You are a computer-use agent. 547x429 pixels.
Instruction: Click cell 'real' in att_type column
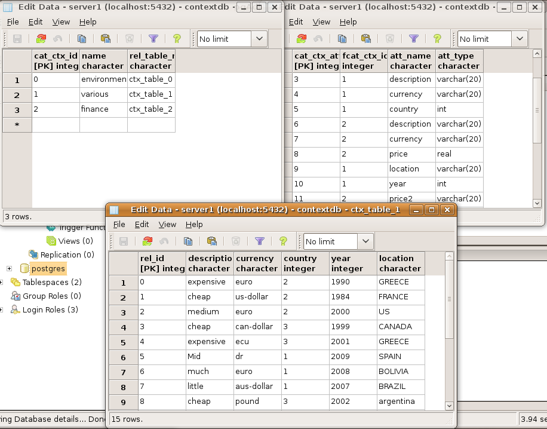click(x=459, y=154)
